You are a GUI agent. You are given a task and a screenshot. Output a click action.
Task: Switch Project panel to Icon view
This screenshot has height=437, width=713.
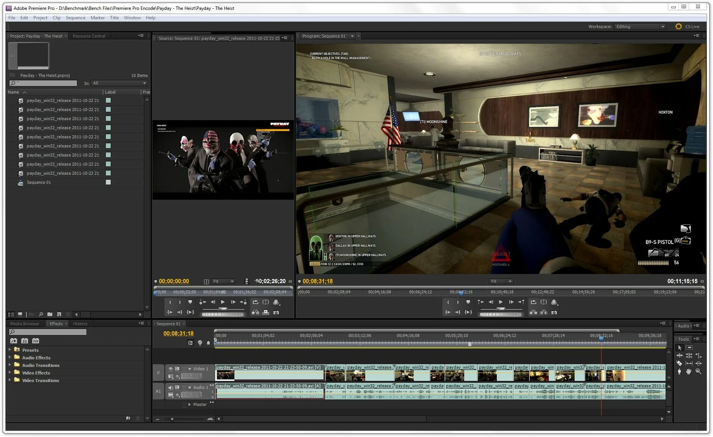point(20,314)
